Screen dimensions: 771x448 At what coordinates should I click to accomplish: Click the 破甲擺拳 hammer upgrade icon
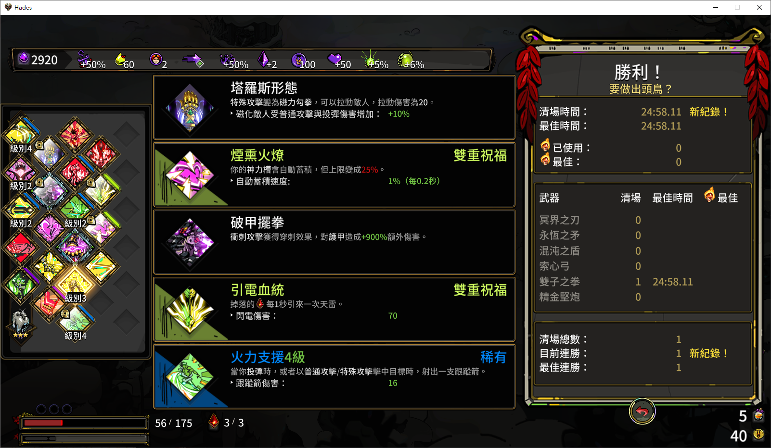coord(190,242)
